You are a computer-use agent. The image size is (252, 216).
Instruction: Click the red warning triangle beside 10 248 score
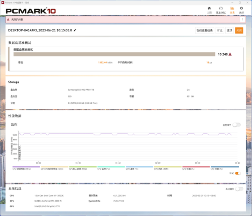230,54
